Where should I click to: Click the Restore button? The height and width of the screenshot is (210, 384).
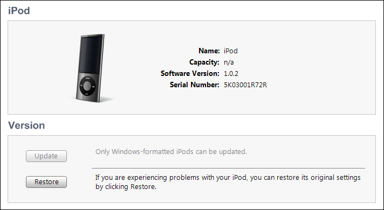pyautogui.click(x=46, y=182)
